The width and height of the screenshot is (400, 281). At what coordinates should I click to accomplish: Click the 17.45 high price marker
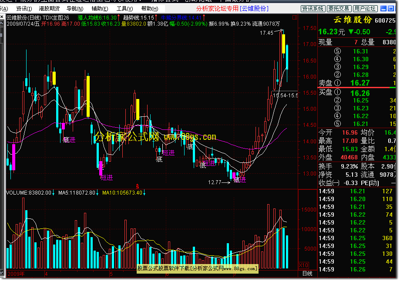(266, 33)
